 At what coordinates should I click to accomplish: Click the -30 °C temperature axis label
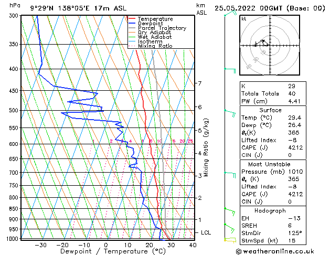click(40, 245)
